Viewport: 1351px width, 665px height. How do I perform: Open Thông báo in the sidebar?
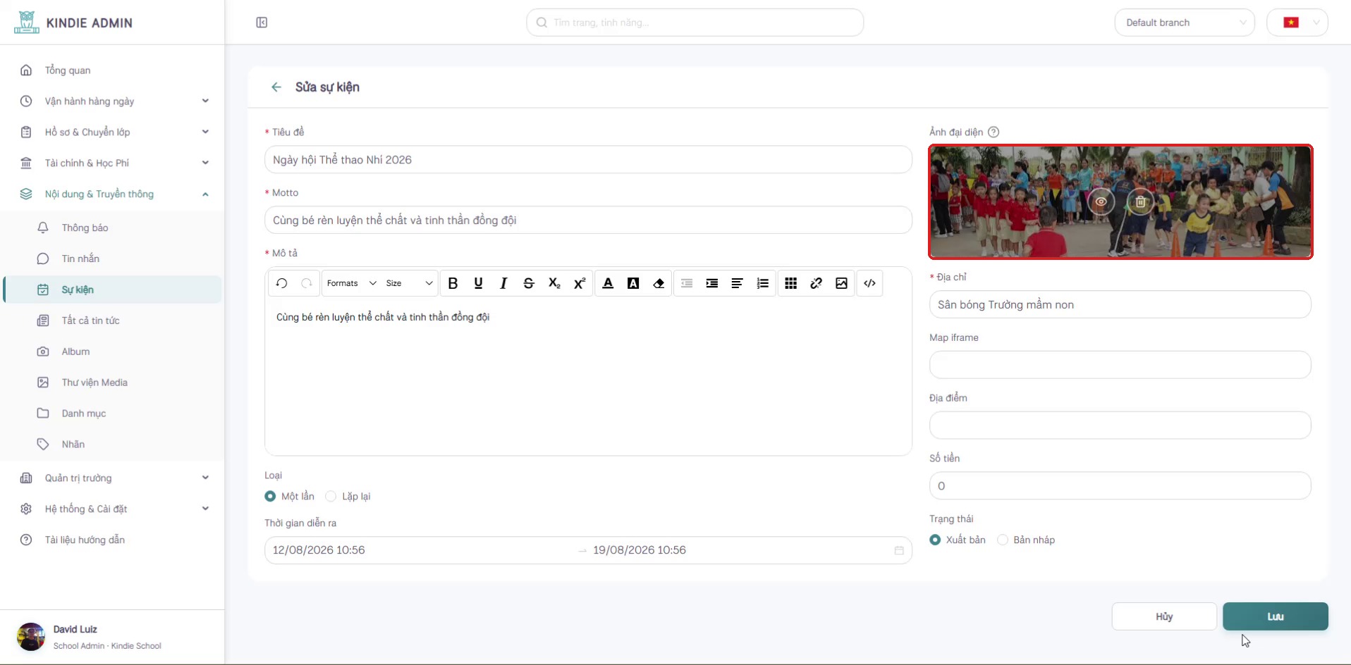click(113, 228)
